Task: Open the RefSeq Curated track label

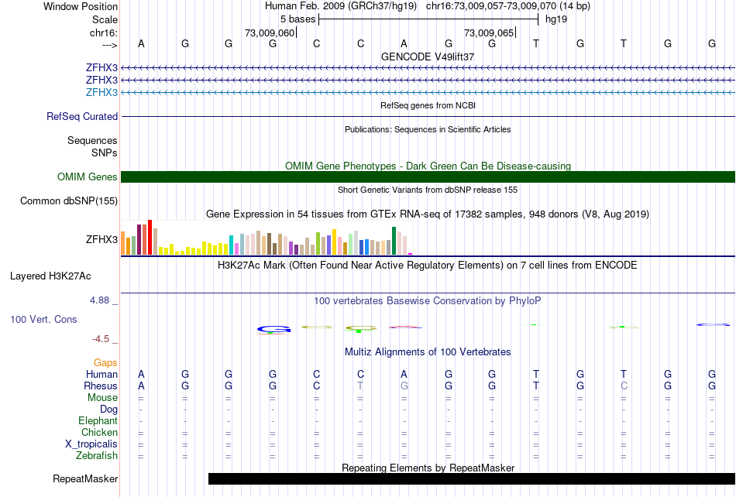Action: click(81, 116)
